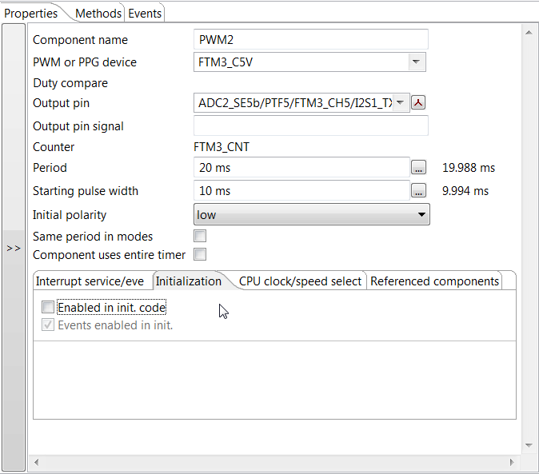Click the vertical scrollbar down arrow
Image resolution: width=539 pixels, height=474 pixels.
point(528,445)
